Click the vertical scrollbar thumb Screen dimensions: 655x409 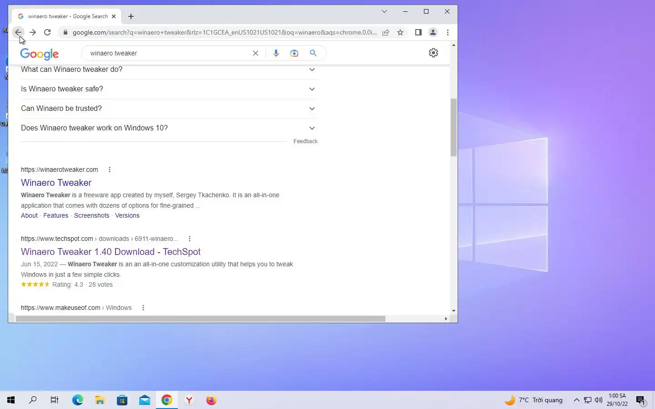tap(453, 127)
